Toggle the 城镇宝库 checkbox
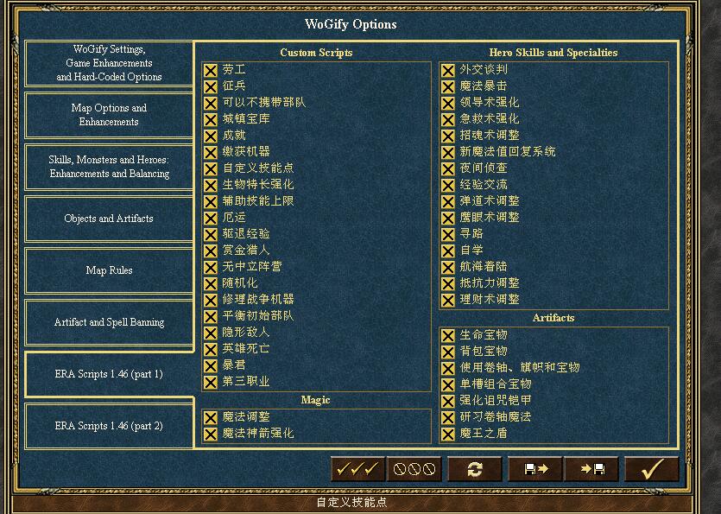The width and height of the screenshot is (721, 514). click(x=211, y=119)
